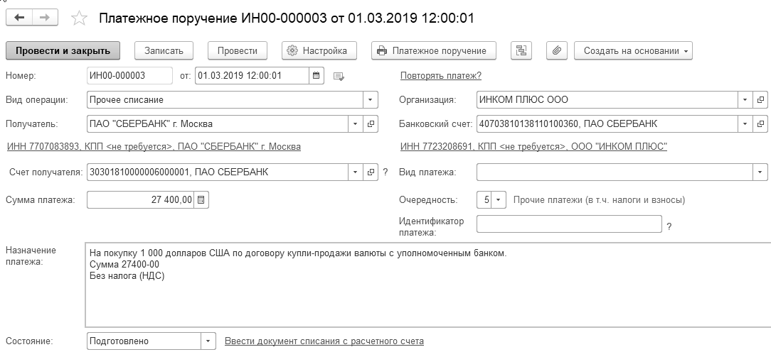The image size is (771, 352).
Task: Click Ввести документ списания с расчетного счета
Action: tap(324, 341)
